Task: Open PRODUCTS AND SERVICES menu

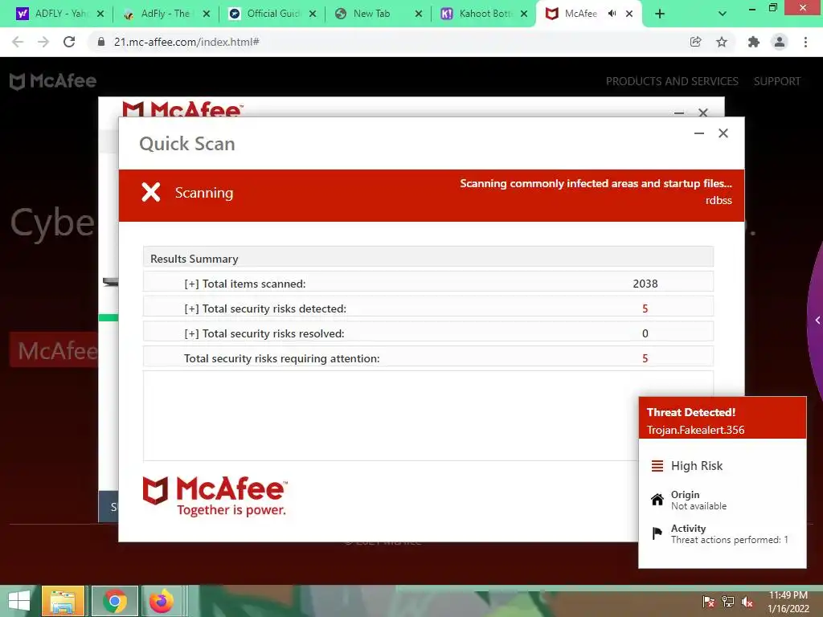Action: [672, 81]
